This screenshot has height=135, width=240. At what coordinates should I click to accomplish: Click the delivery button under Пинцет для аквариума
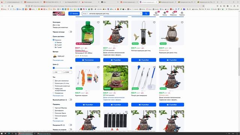pyautogui.click(x=144, y=105)
